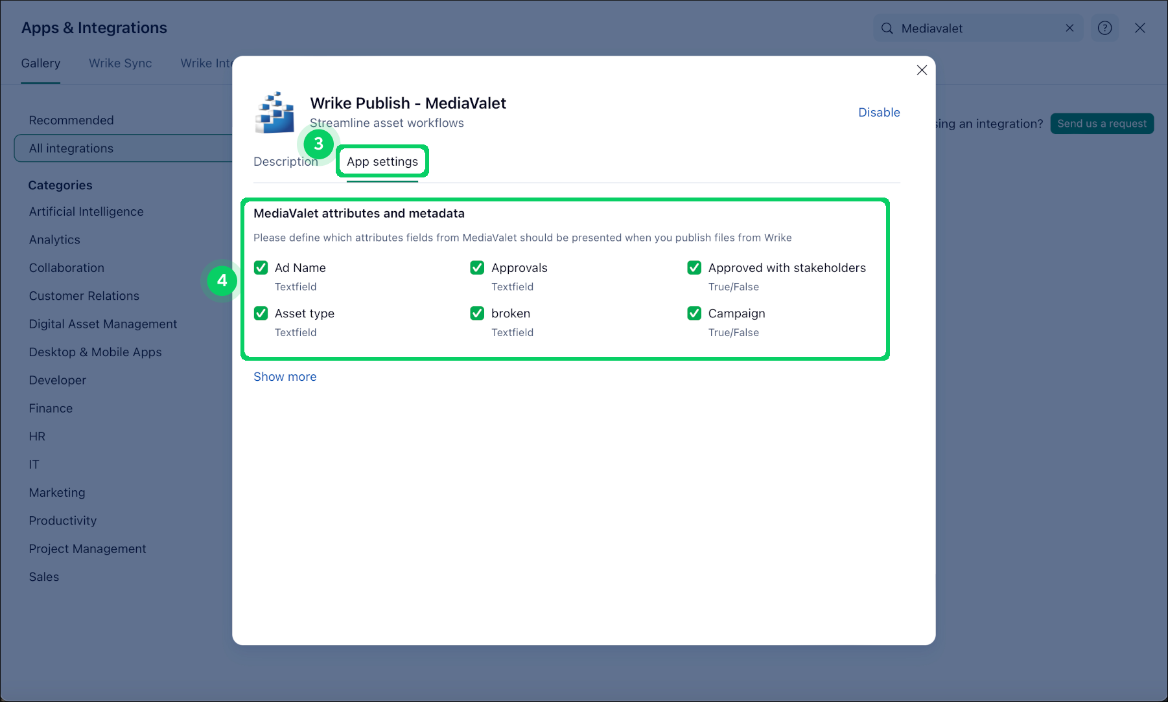1168x702 pixels.
Task: Open the Sales category
Action: click(44, 577)
